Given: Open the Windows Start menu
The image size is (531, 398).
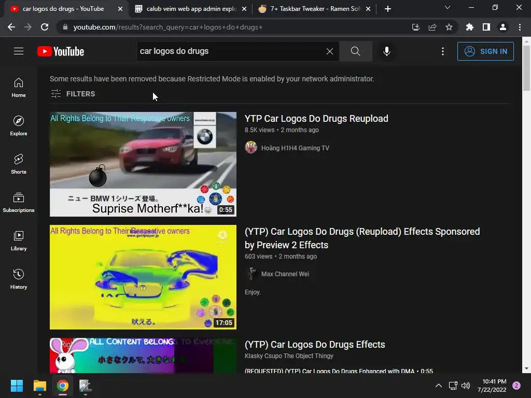Looking at the screenshot, I should coord(17,386).
